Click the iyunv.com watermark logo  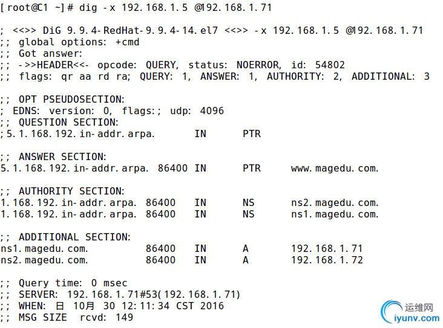click(x=410, y=311)
